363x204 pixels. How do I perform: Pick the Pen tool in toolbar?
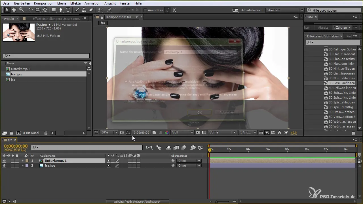point(61,10)
